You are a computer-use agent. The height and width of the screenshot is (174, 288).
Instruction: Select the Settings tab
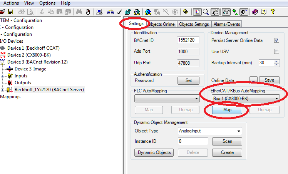[x=136, y=23]
